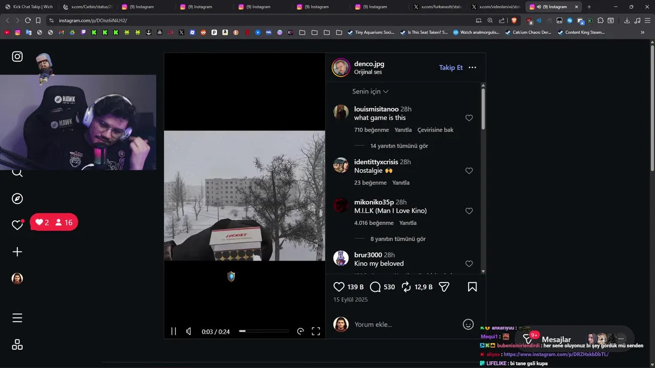This screenshot has width=655, height=368.
Task: Like brur3000's Kino my beloved comment
Action: (x=469, y=264)
